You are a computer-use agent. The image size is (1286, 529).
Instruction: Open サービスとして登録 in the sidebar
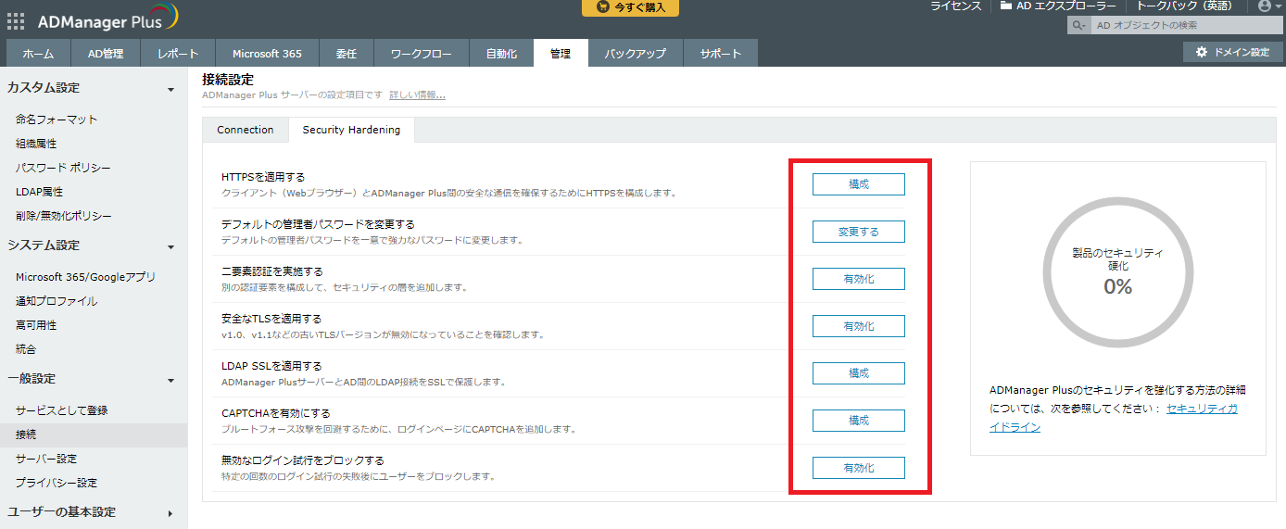pyautogui.click(x=62, y=410)
